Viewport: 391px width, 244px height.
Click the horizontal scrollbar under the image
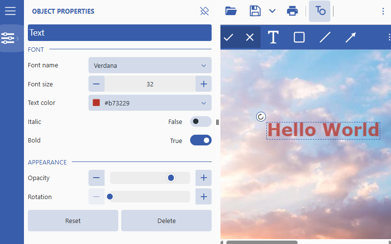[262, 242]
